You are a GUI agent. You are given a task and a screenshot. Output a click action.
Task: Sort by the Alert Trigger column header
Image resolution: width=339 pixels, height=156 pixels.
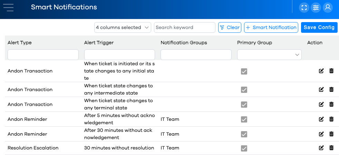click(99, 43)
